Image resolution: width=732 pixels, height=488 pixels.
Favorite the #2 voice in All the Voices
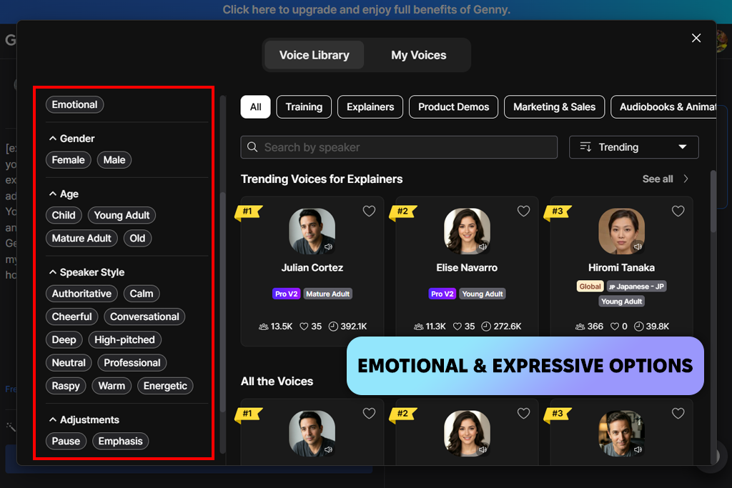coord(523,414)
